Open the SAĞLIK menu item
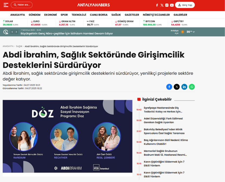 point(116,15)
